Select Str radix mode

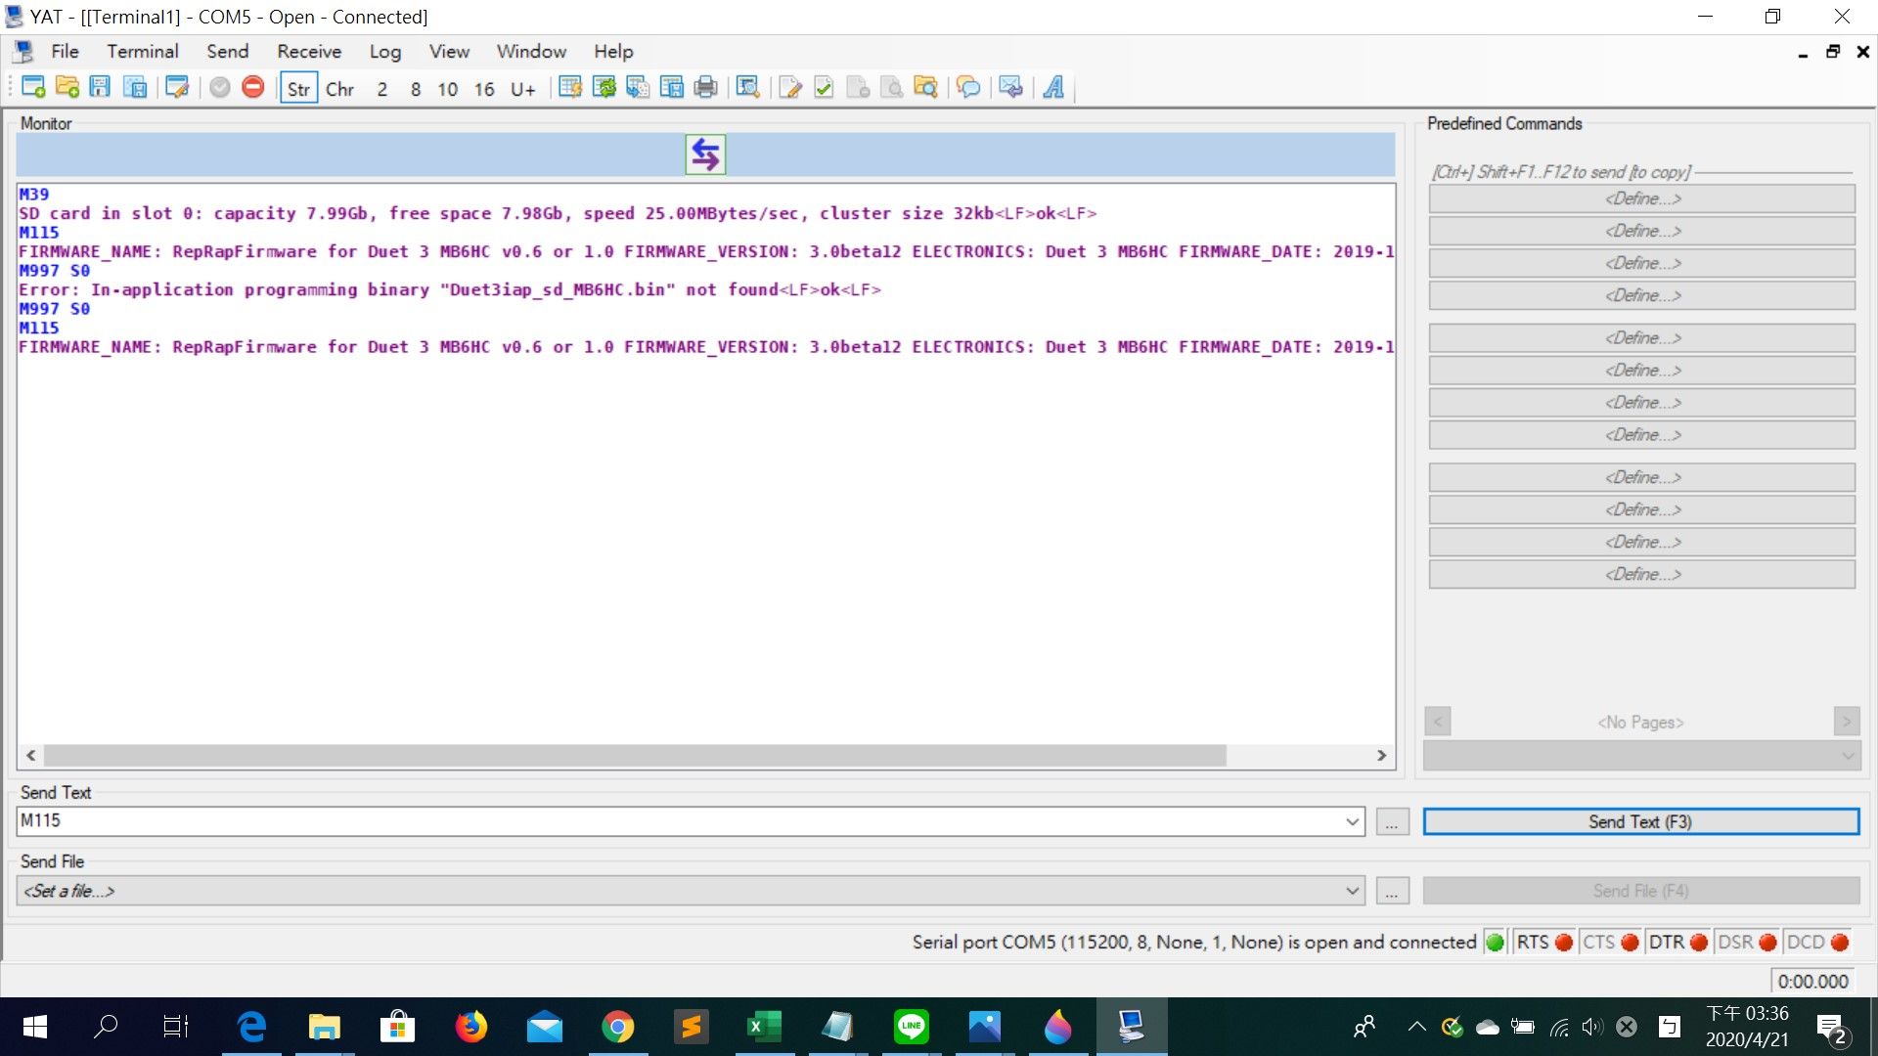(298, 88)
